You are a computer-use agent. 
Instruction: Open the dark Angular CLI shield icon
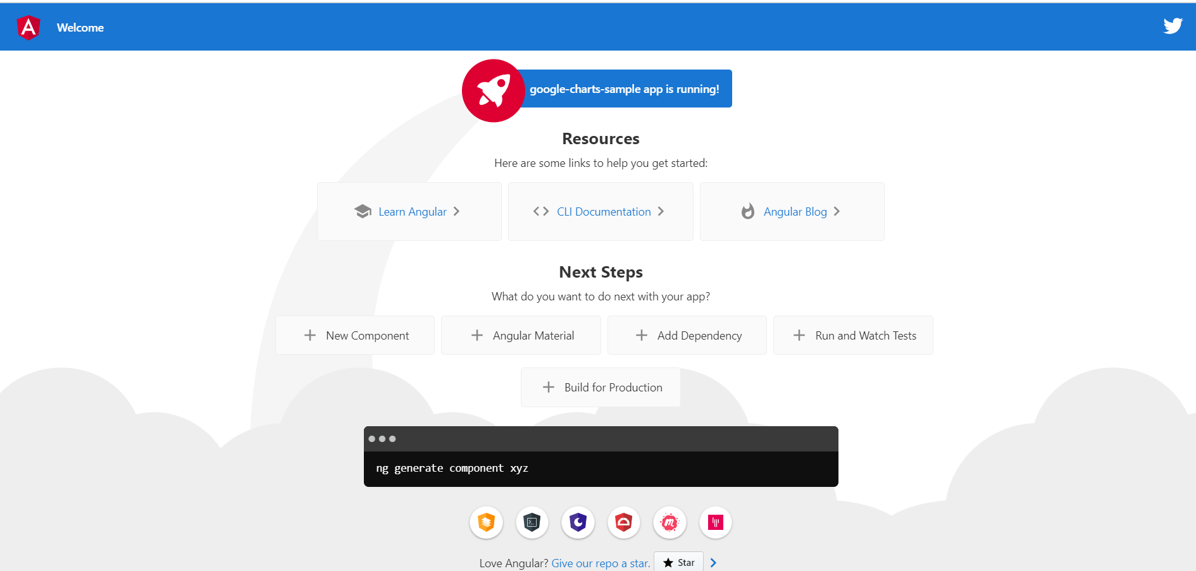(532, 523)
